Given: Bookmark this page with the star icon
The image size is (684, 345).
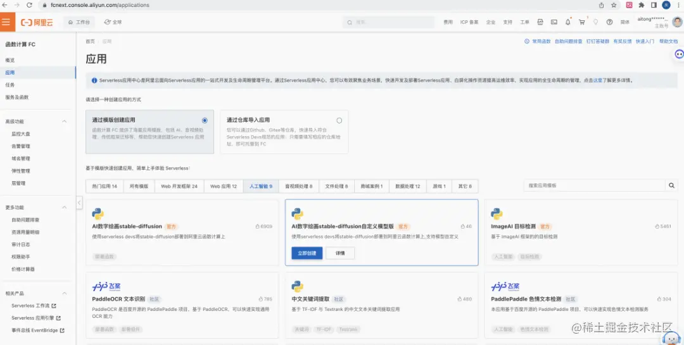Looking at the screenshot, I should click(x=614, y=5).
